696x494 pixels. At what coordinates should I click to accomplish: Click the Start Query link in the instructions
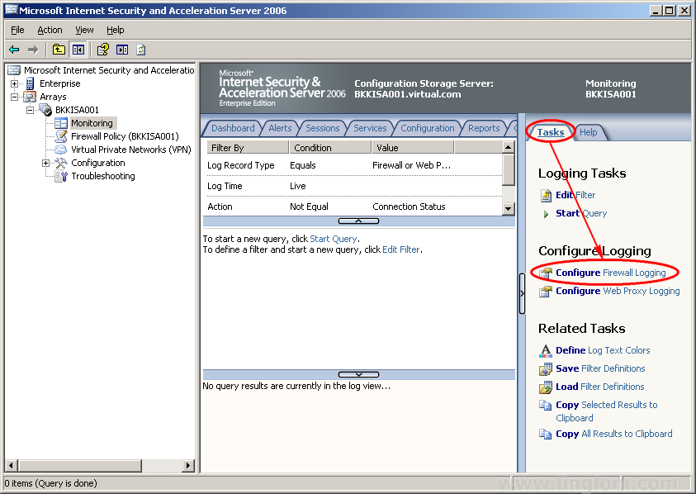334,239
